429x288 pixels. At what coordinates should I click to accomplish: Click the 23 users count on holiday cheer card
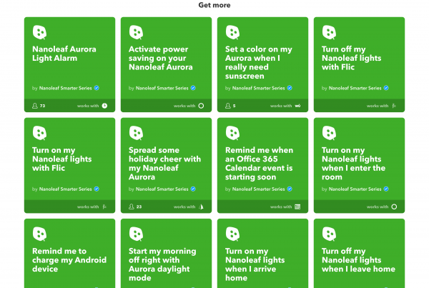tap(139, 207)
